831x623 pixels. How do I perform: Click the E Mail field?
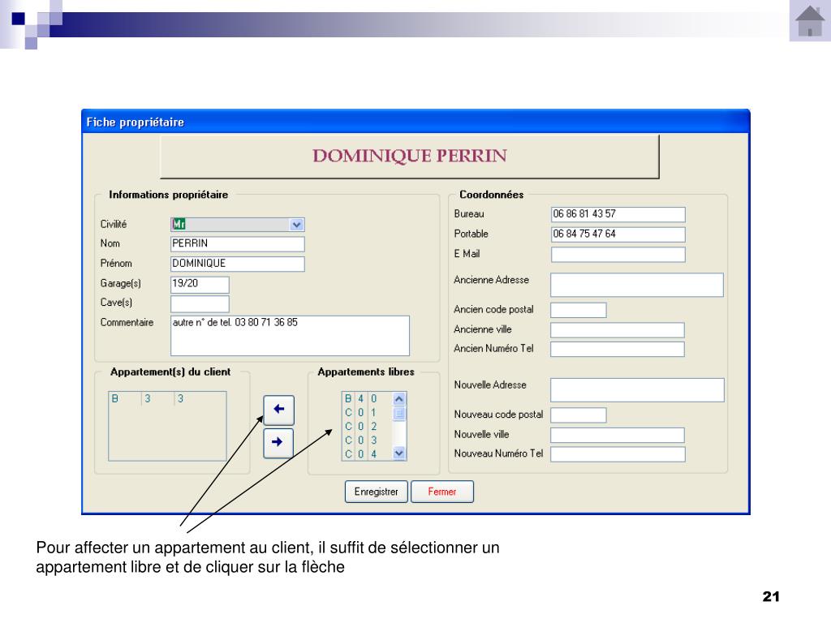618,254
